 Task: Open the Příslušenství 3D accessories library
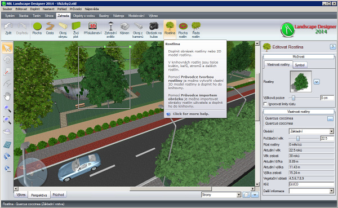coord(92,29)
